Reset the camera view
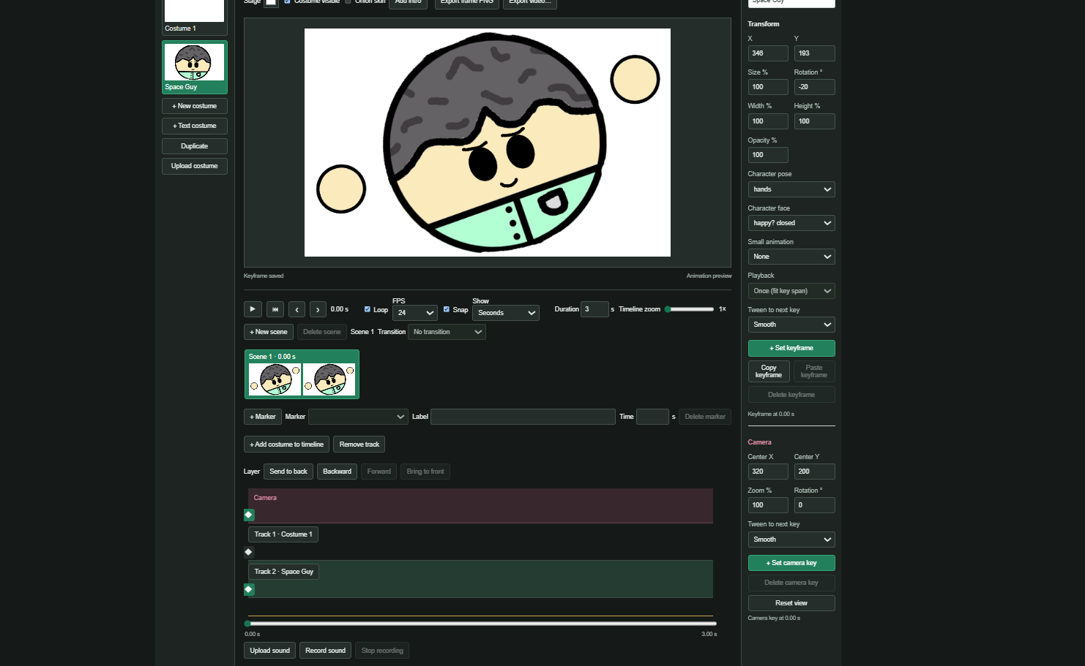This screenshot has height=666, width=1085. [791, 603]
